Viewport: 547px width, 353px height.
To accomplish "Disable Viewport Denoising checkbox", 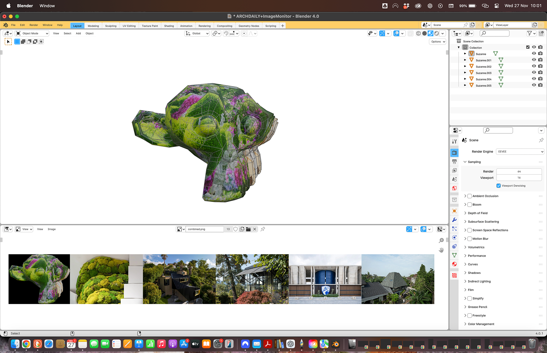I will pyautogui.click(x=499, y=186).
